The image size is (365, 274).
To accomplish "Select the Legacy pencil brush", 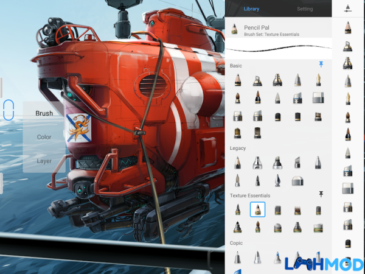I will pyautogui.click(x=238, y=163).
